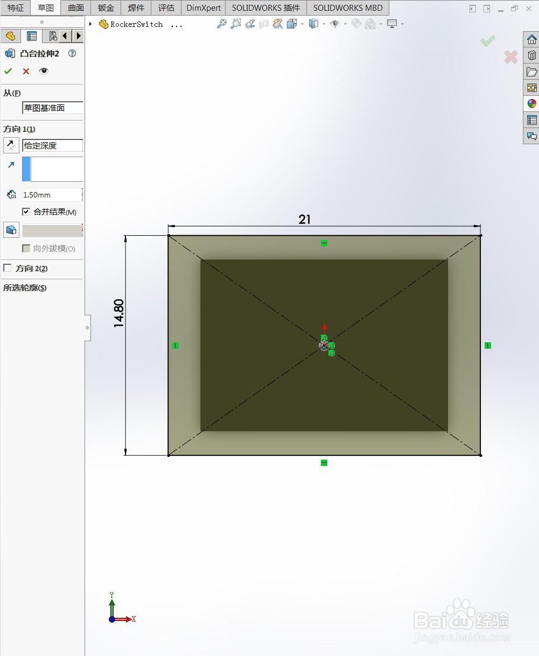This screenshot has height=656, width=539.
Task: Click the draft on/off button
Action: (11, 230)
